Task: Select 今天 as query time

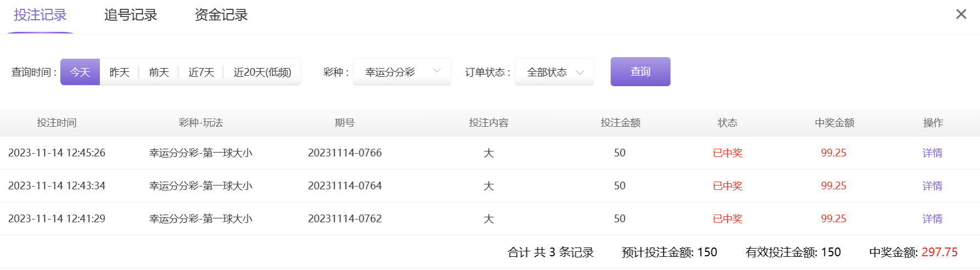Action: [x=80, y=72]
